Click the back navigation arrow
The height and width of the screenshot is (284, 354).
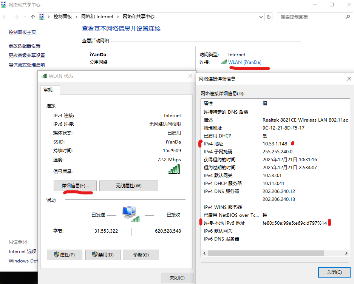pyautogui.click(x=5, y=17)
